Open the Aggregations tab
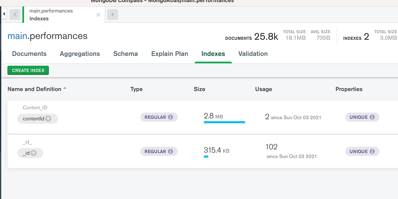This screenshot has height=199, width=398. tap(80, 54)
